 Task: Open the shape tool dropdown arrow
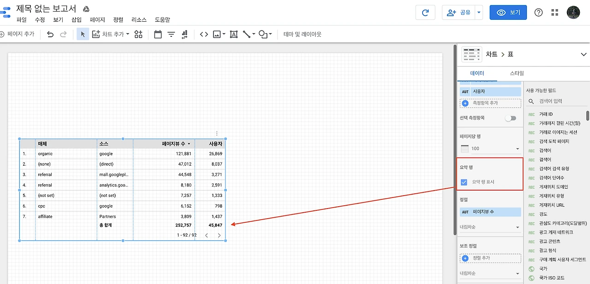coord(270,34)
